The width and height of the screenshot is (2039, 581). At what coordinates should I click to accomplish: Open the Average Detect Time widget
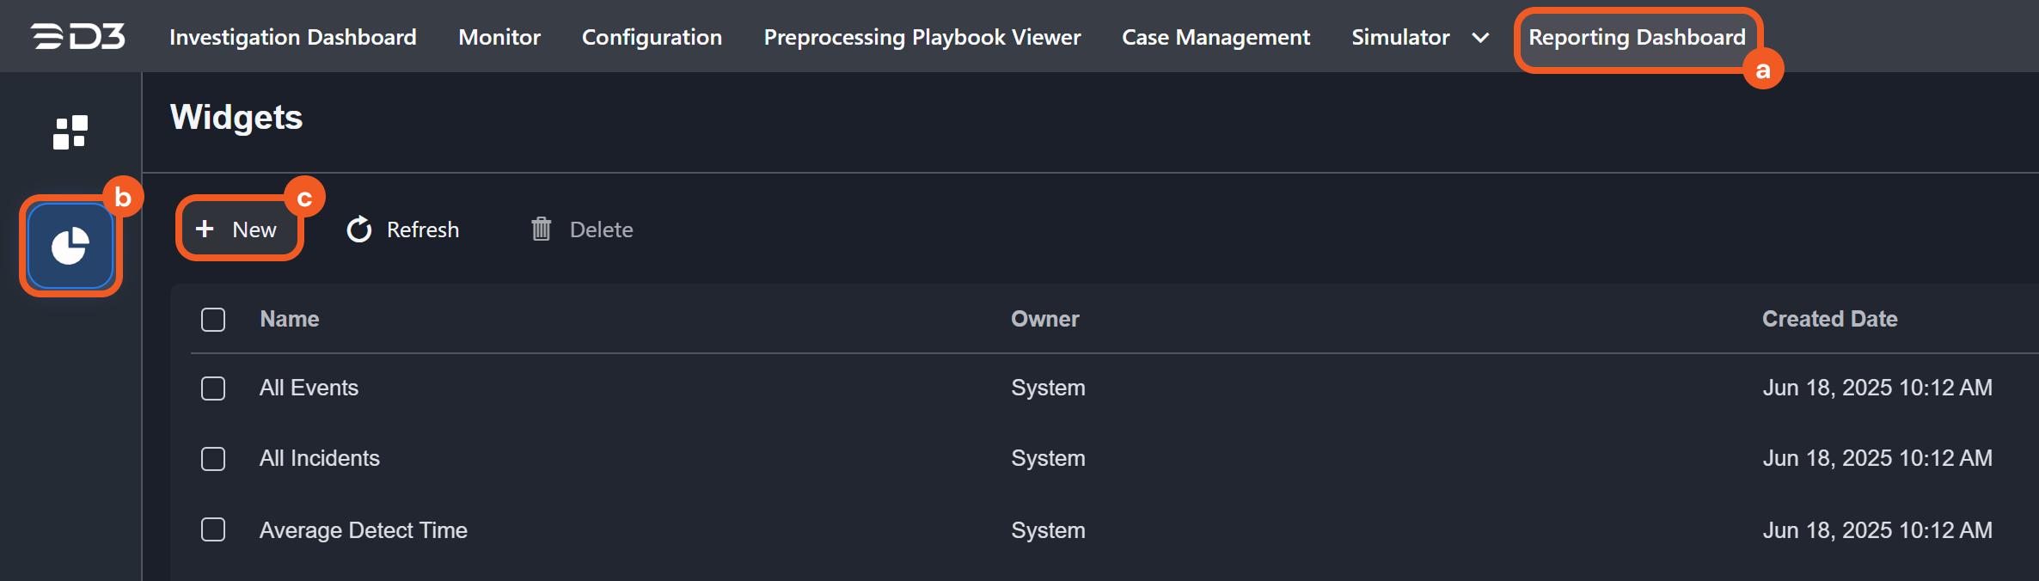click(x=363, y=530)
